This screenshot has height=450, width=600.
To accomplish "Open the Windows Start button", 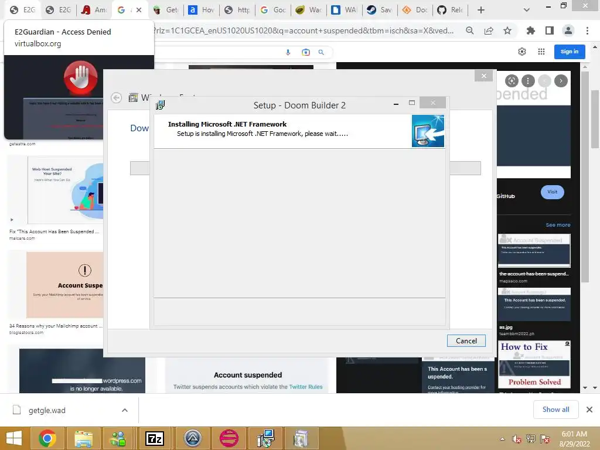I will [14, 438].
